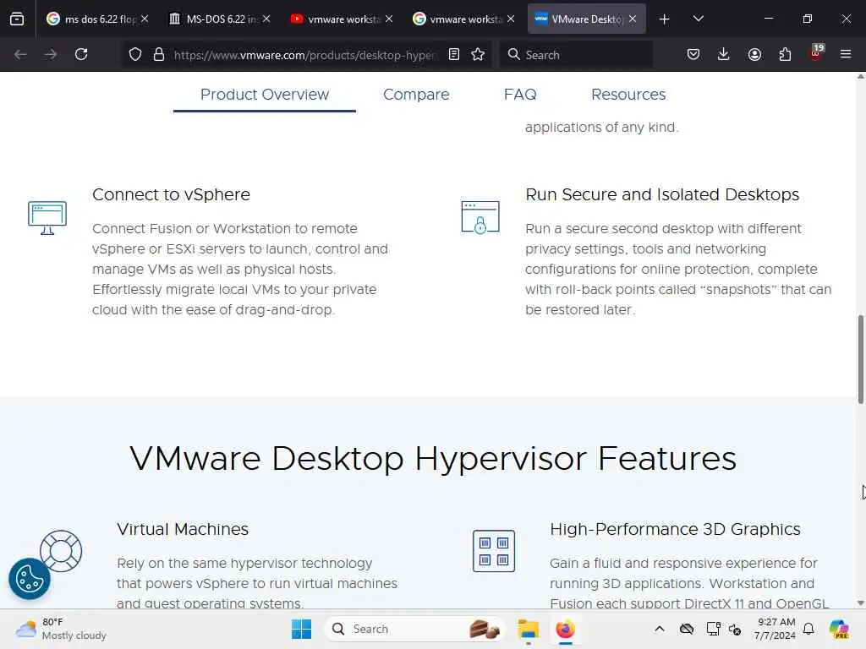The height and width of the screenshot is (649, 866).
Task: Save page to Pocket
Action: point(693,54)
